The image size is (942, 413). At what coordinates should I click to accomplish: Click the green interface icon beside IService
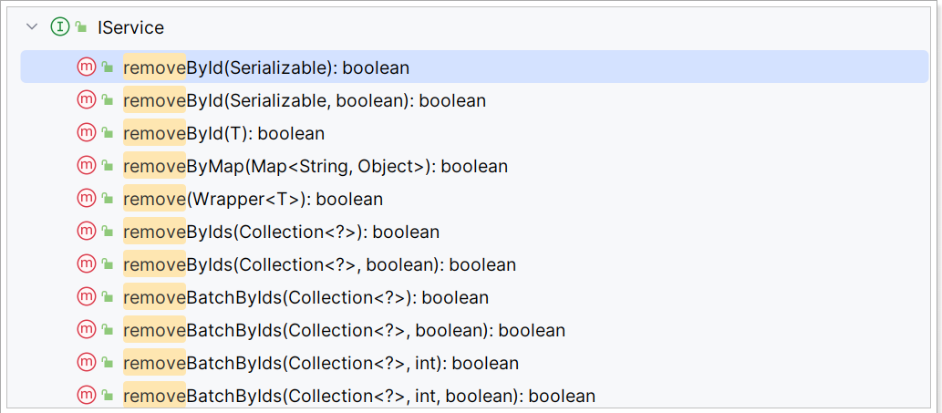(60, 27)
